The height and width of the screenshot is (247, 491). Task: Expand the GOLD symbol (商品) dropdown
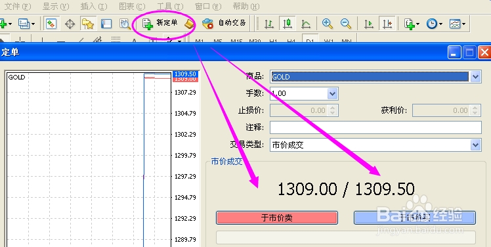tap(475, 76)
